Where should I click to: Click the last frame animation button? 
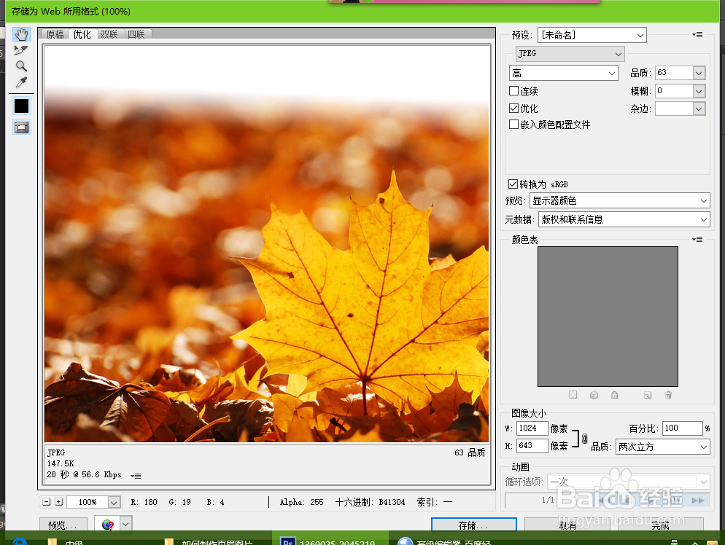click(x=698, y=501)
